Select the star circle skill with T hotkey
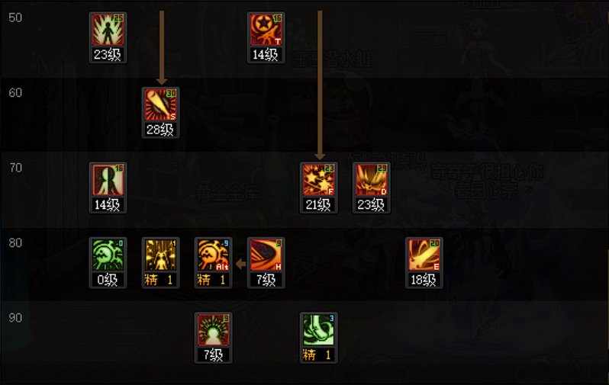This screenshot has height=385, width=609. coord(266,30)
